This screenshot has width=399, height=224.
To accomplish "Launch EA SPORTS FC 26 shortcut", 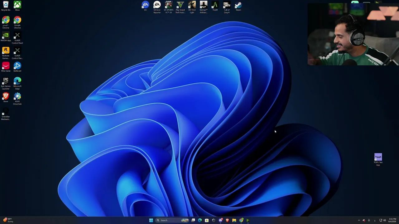I will [x=169, y=7].
